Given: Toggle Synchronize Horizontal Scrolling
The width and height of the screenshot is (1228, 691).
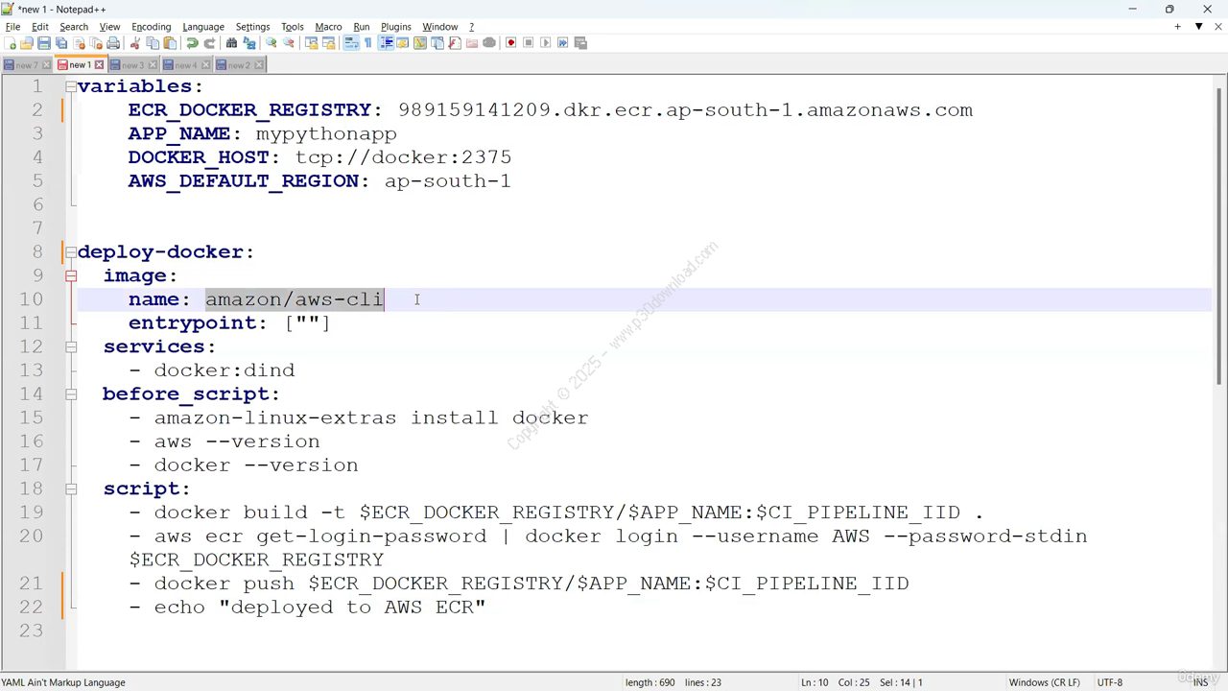Looking at the screenshot, I should coord(328,42).
